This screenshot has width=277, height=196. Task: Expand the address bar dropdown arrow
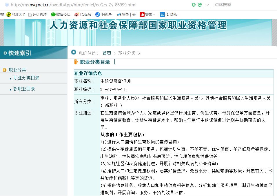[207, 5]
